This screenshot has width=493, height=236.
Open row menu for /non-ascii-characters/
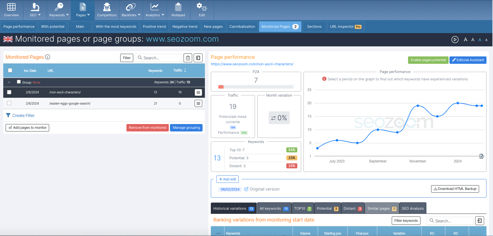click(x=198, y=92)
